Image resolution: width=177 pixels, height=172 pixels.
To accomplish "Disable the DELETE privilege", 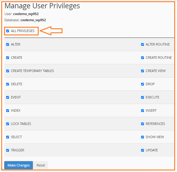I will (7, 84).
